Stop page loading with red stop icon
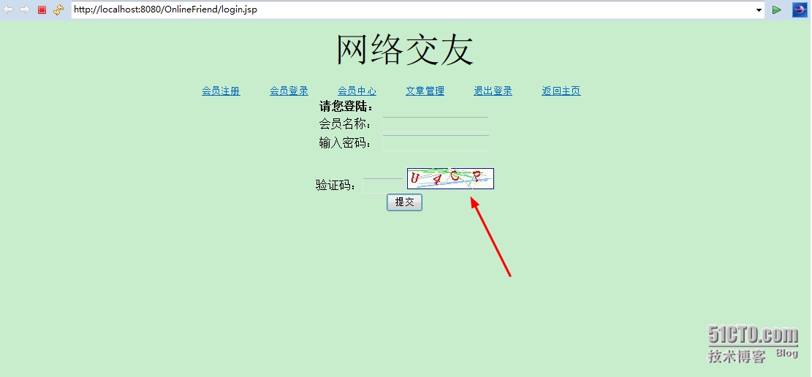The image size is (812, 377). tap(42, 9)
